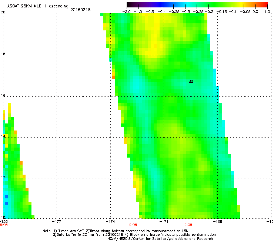Viewport: 274px width, 241px height.
Task: Click the yellow section of the color scale
Action: 241,4
